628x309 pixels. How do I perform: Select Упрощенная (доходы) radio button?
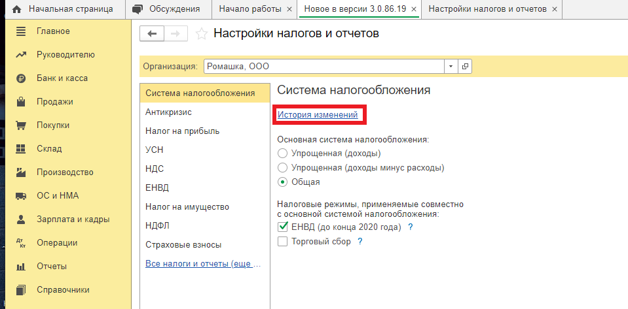[x=282, y=154]
